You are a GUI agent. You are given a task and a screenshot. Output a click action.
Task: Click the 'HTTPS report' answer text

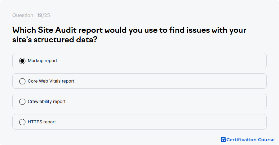click(x=42, y=122)
